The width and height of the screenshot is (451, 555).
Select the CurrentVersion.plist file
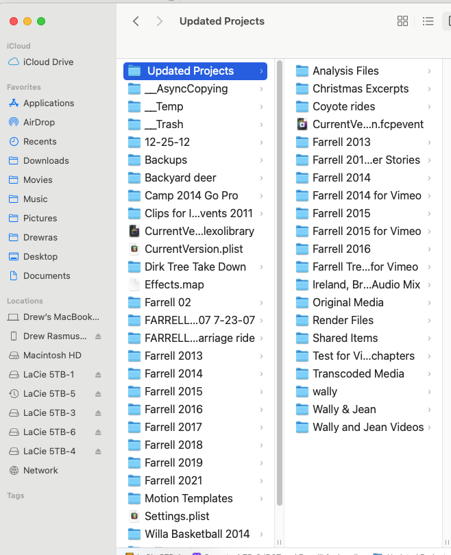(195, 249)
